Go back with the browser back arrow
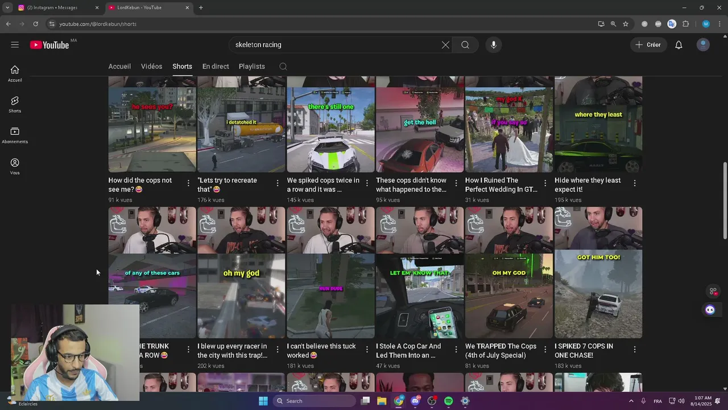728x410 pixels. [x=8, y=24]
